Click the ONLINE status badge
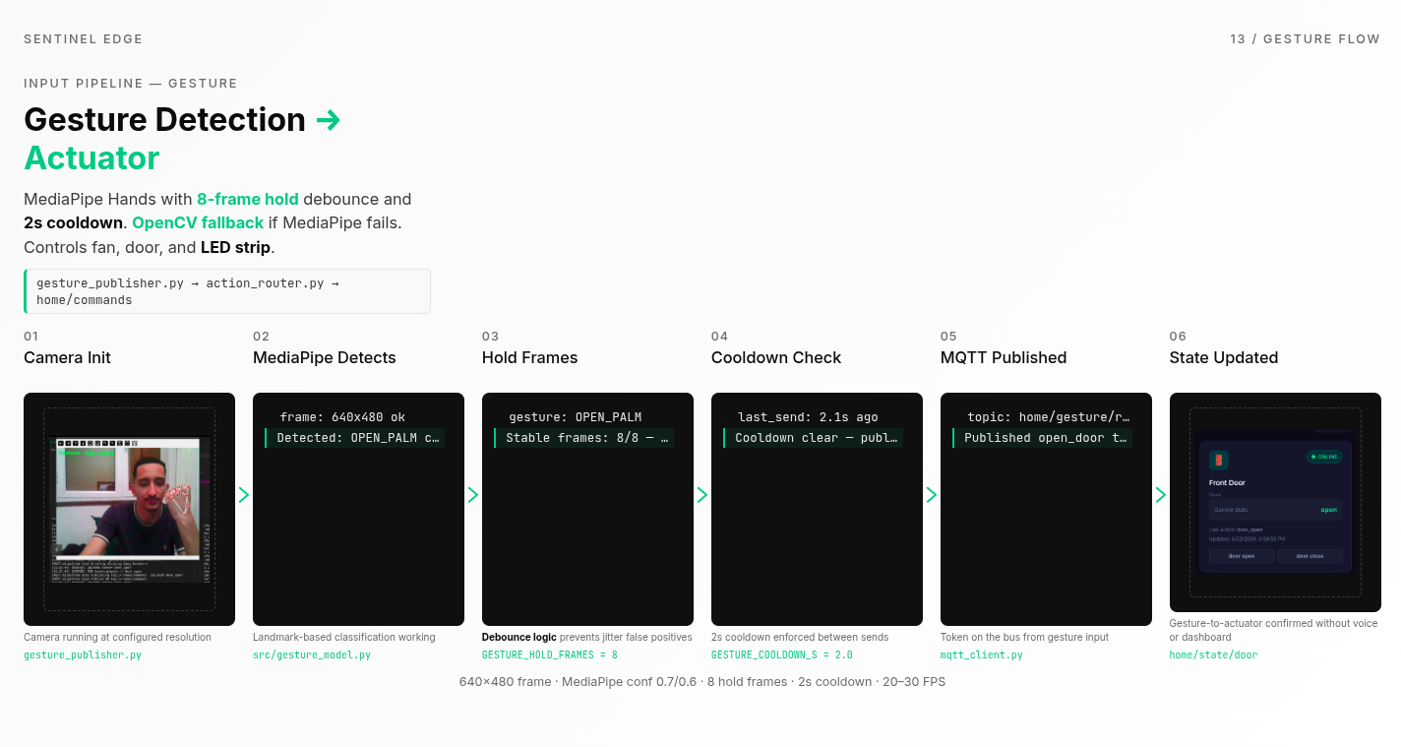The image size is (1401, 747). click(1324, 457)
